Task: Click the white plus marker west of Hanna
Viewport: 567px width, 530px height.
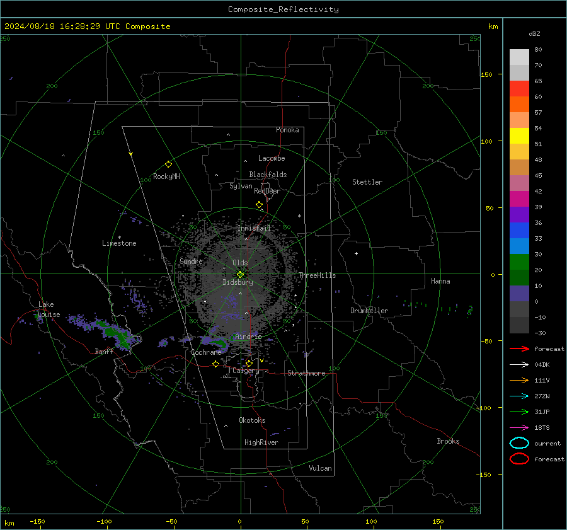Action: click(x=356, y=253)
